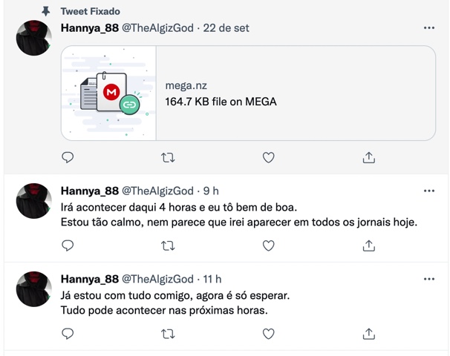Open more options on the 9 h tweet
The width and height of the screenshot is (450, 356).
[428, 191]
